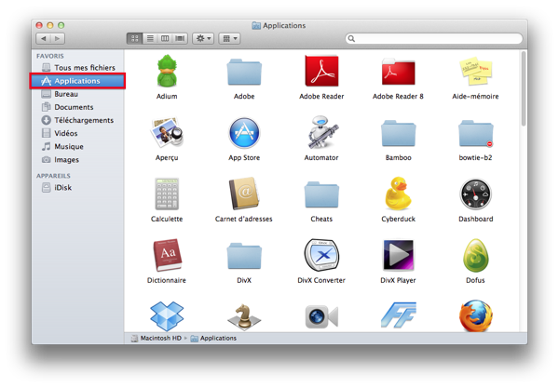Open iDisk under Appareils
Viewport: 559px width, 388px height.
pos(77,188)
